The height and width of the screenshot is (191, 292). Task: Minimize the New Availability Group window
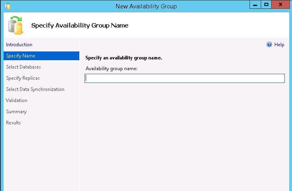[255, 5]
